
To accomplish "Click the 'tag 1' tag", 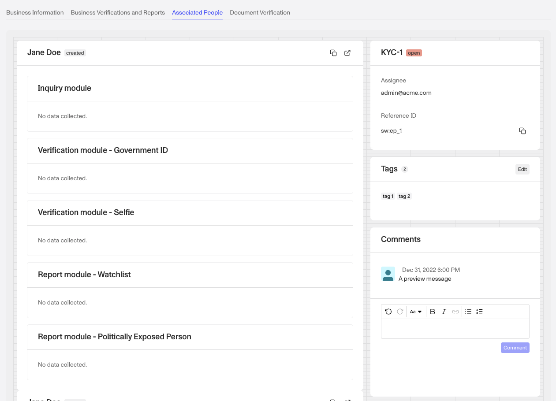I will [x=388, y=197].
